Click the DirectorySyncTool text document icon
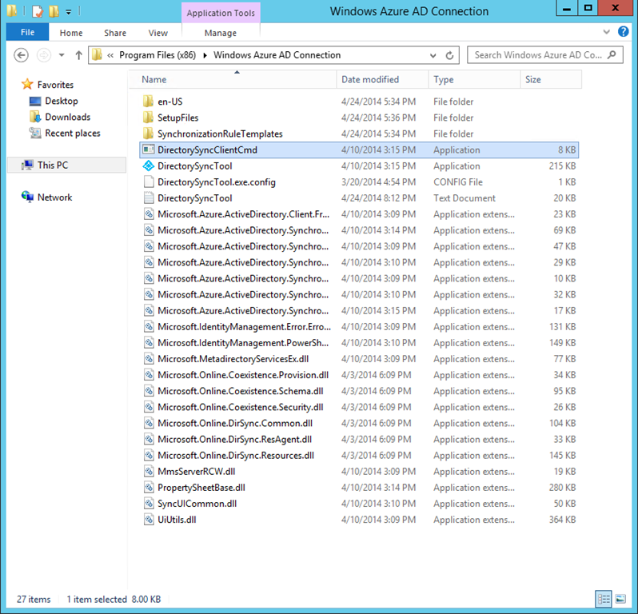638x614 pixels. click(149, 197)
